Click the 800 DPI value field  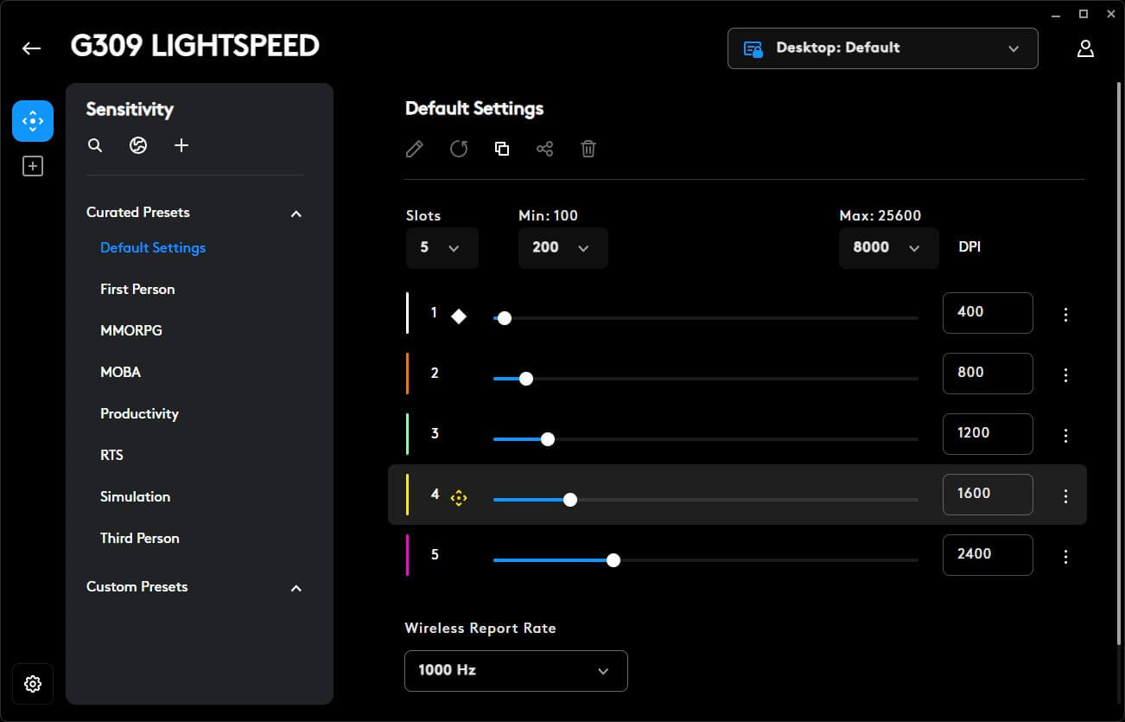[x=988, y=374]
